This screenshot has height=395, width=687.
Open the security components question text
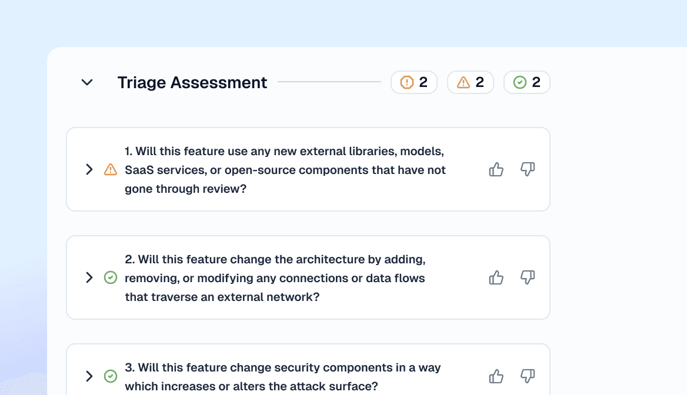pos(282,377)
